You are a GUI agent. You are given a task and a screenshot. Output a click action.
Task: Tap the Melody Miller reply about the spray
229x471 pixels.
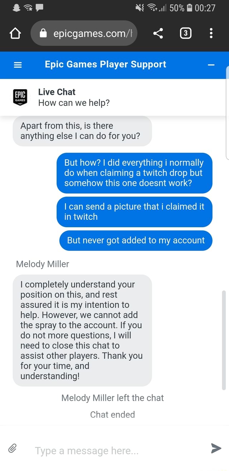[82, 330]
